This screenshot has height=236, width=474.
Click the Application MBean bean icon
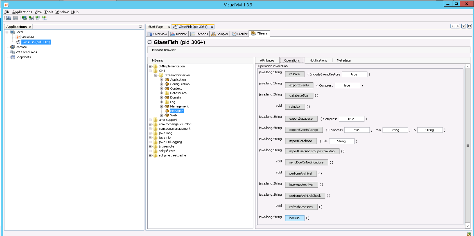pyautogui.click(x=167, y=80)
